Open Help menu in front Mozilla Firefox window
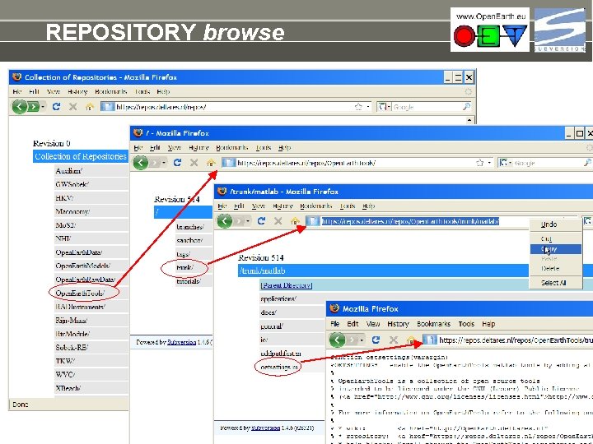Viewport: 593px width, 444px height. coord(488,324)
